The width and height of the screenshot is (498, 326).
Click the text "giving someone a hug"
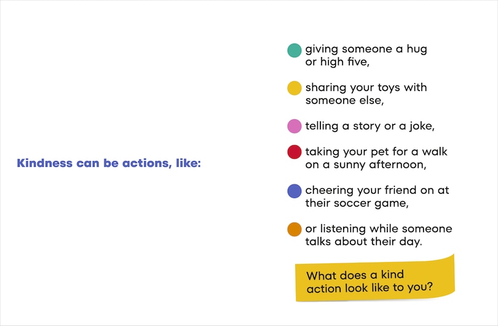366,49
